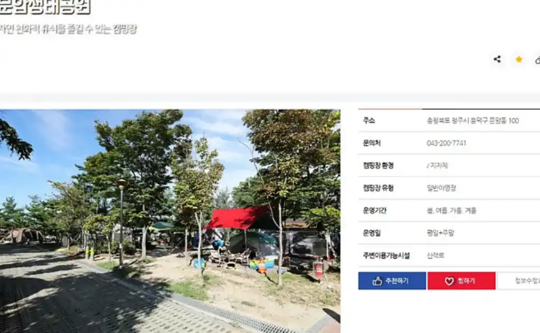Image resolution: width=540 pixels, height=333 pixels.
Task: Open the share icon options
Action: click(497, 59)
